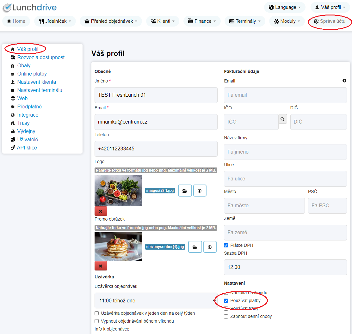Click the info icon next to Fakturační Email
The width and height of the screenshot is (352, 334).
pyautogui.click(x=344, y=81)
